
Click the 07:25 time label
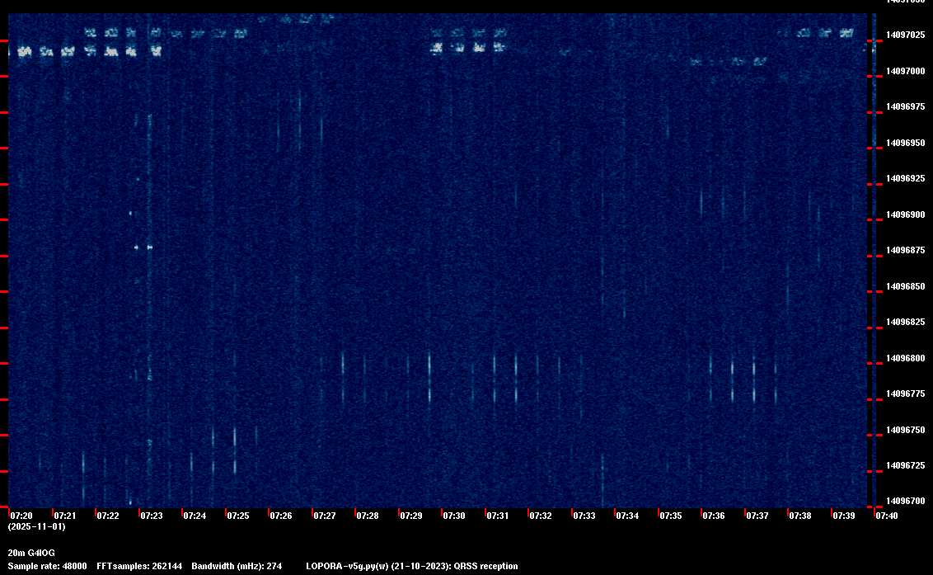point(238,516)
